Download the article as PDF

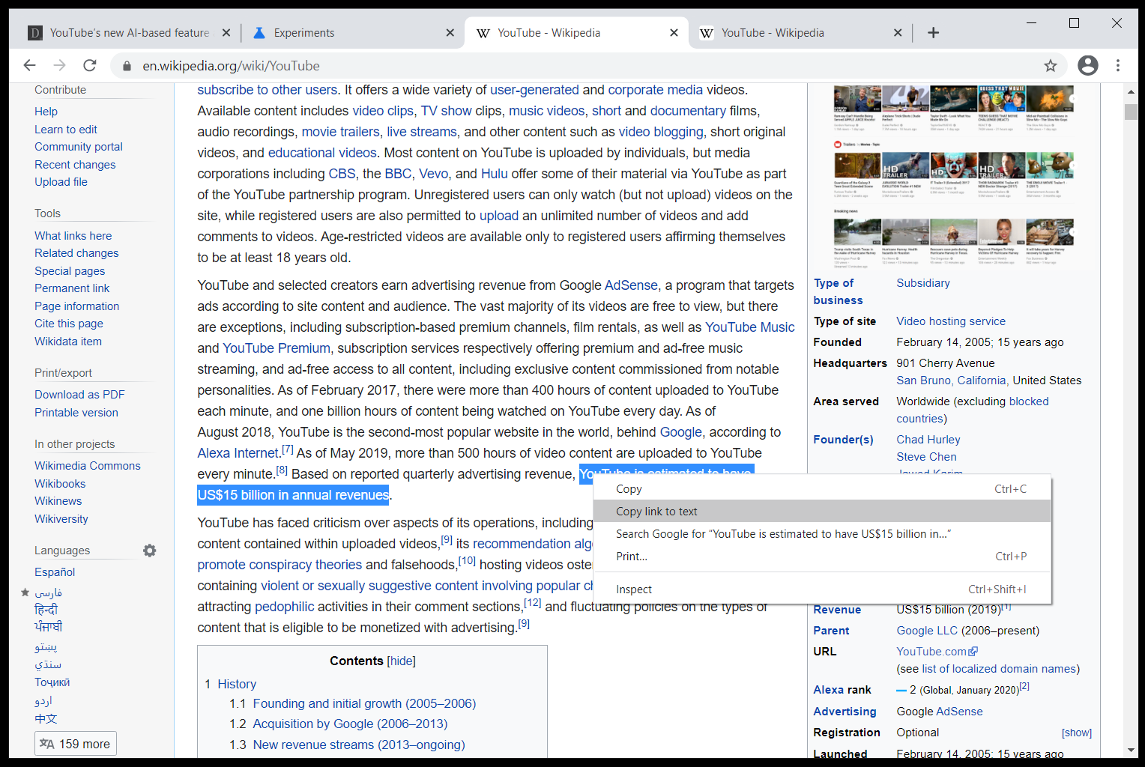tap(79, 395)
